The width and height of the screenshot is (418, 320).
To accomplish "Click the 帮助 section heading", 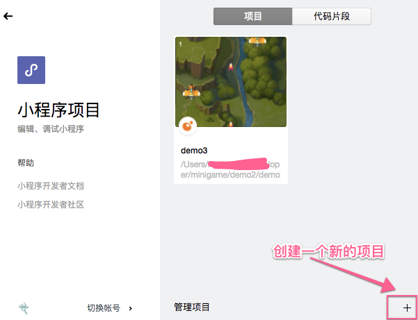I will point(26,163).
